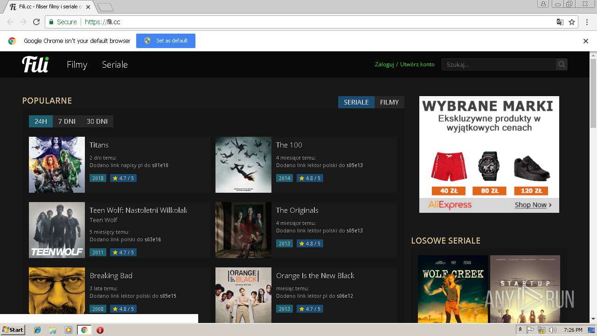Open Windows Media Player in the taskbar
Screen dimensions: 597x336
click(x=69, y=330)
